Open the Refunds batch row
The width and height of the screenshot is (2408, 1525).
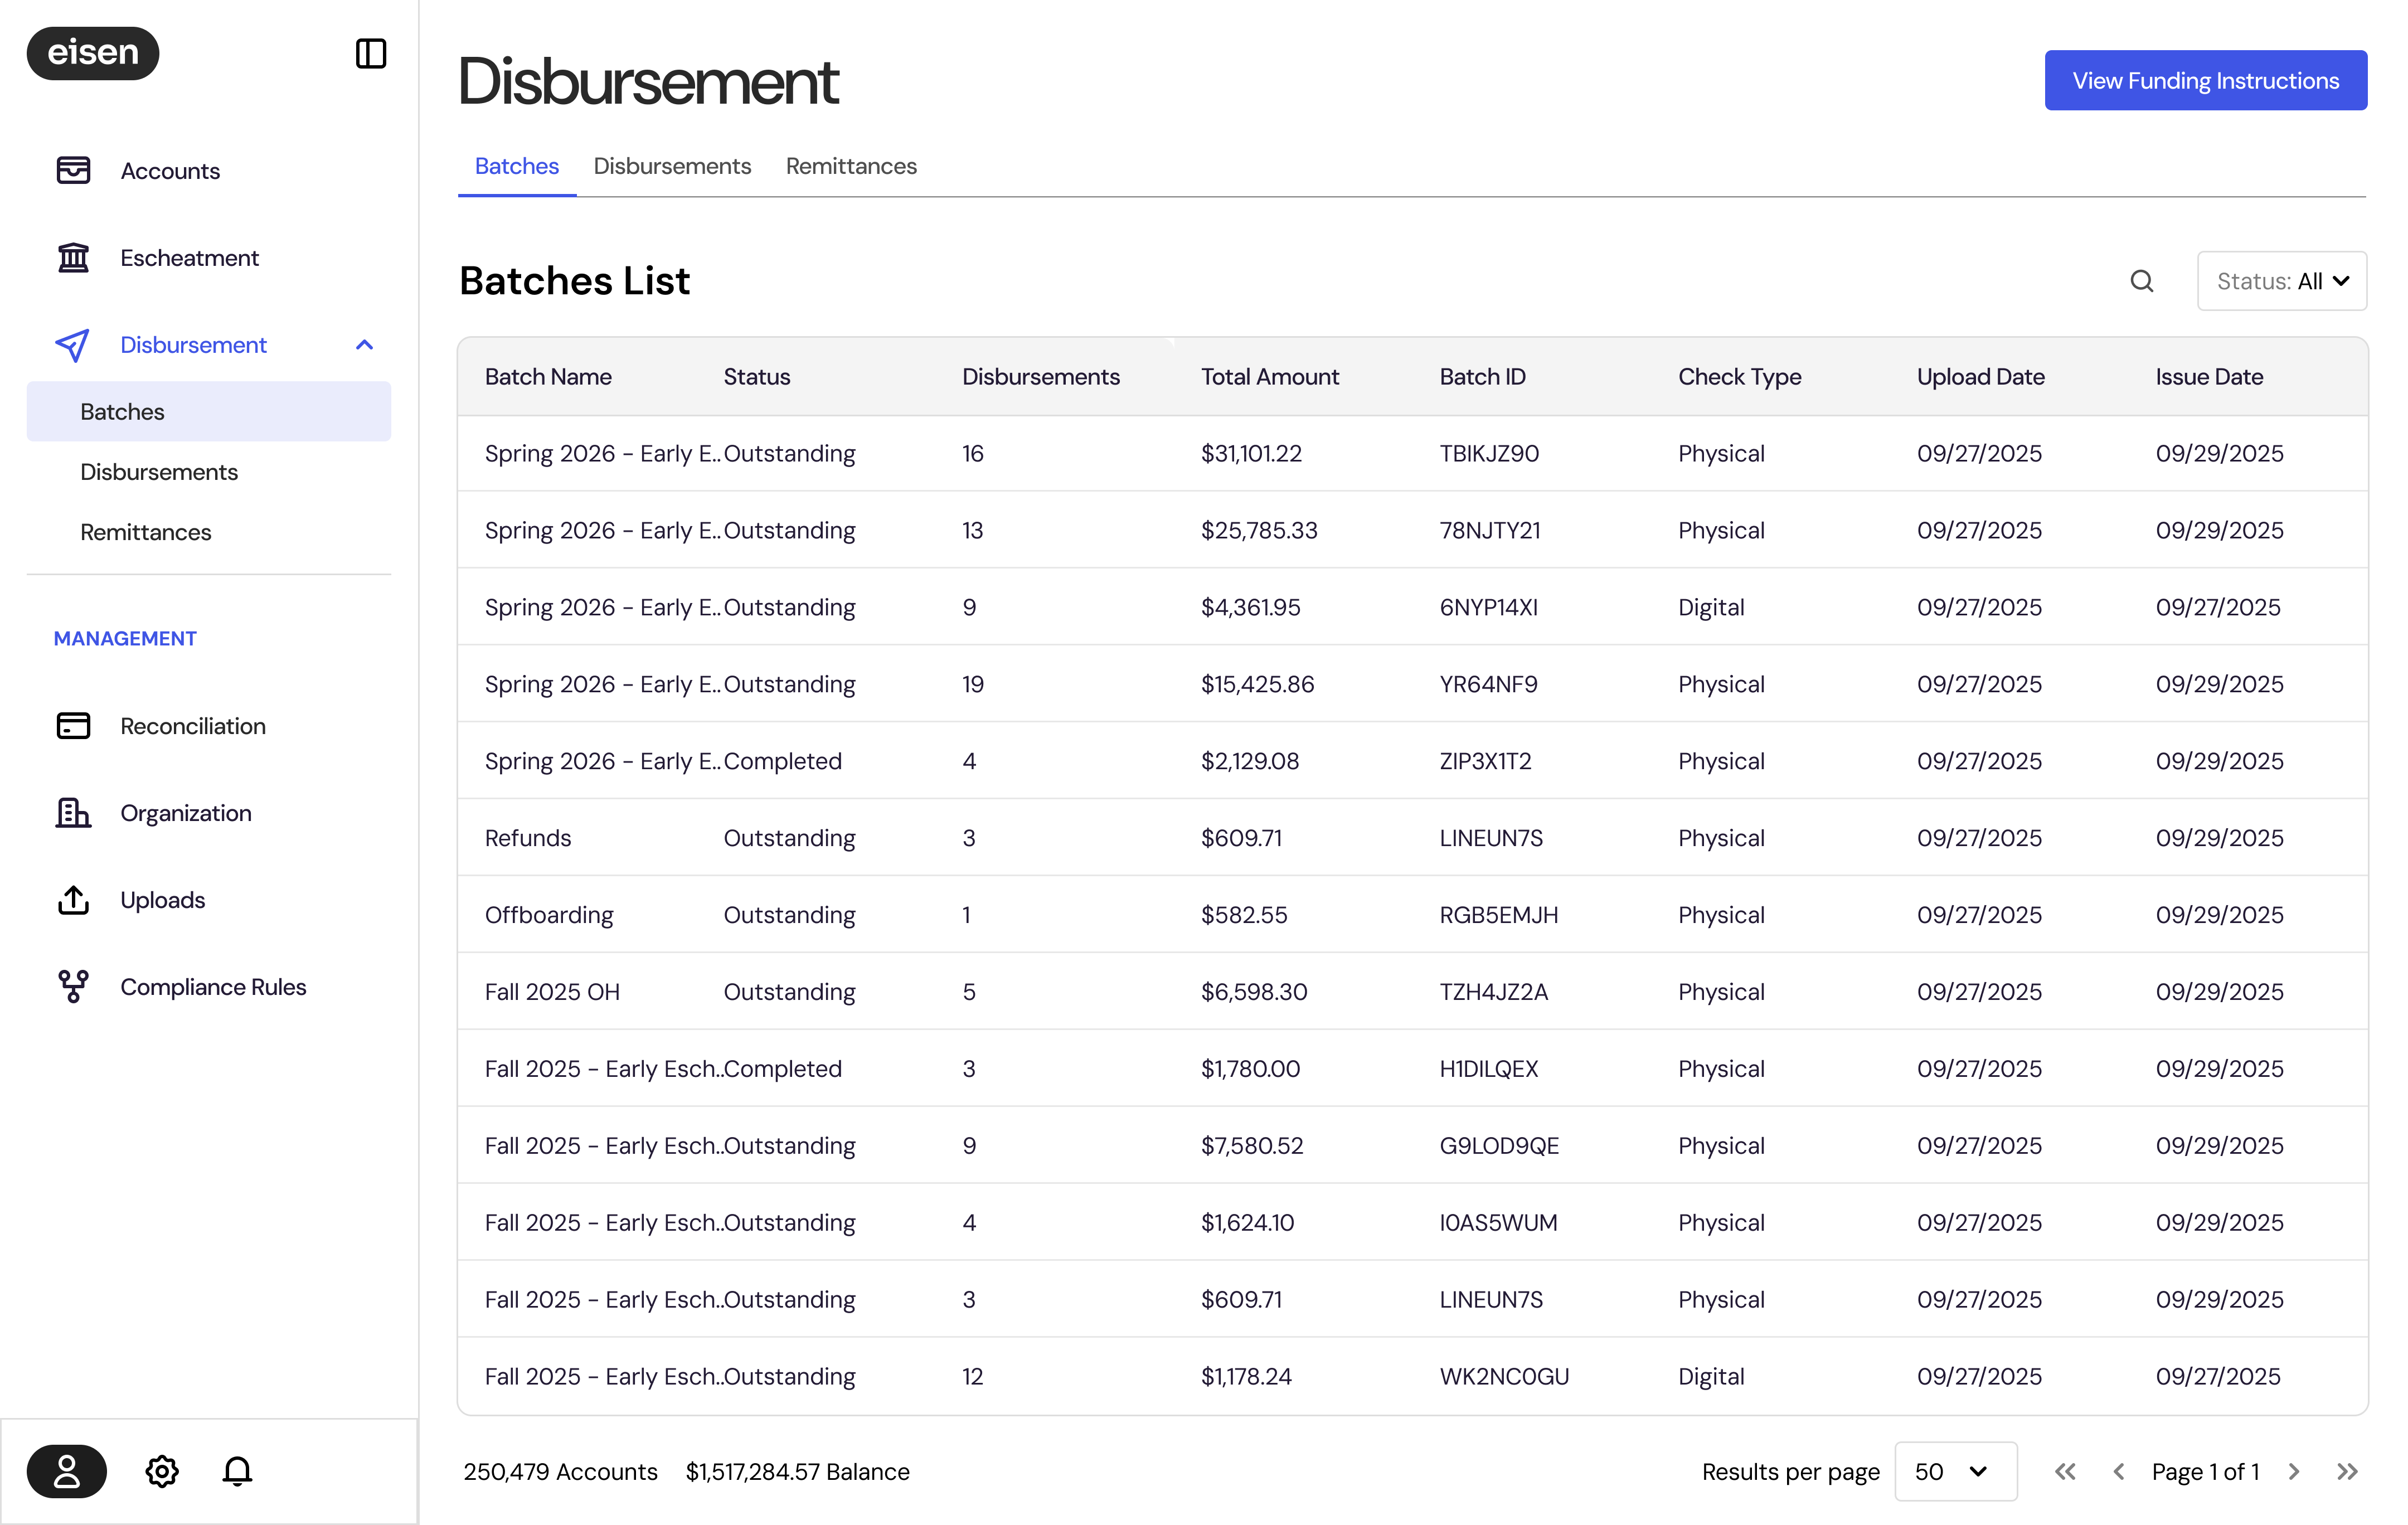(x=528, y=838)
